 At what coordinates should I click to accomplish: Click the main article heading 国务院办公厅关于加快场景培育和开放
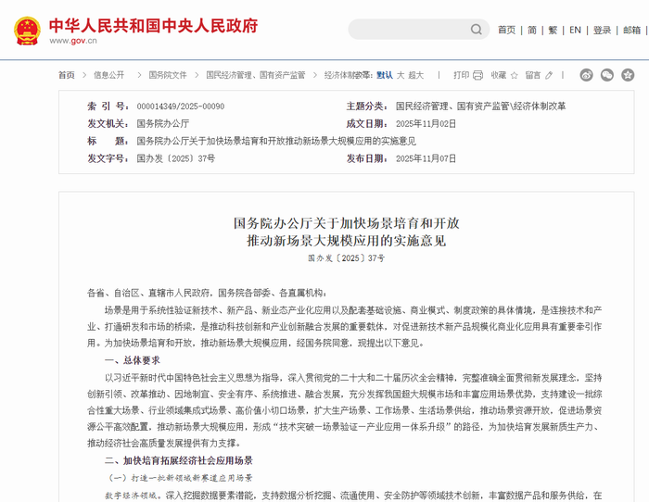[x=347, y=223]
